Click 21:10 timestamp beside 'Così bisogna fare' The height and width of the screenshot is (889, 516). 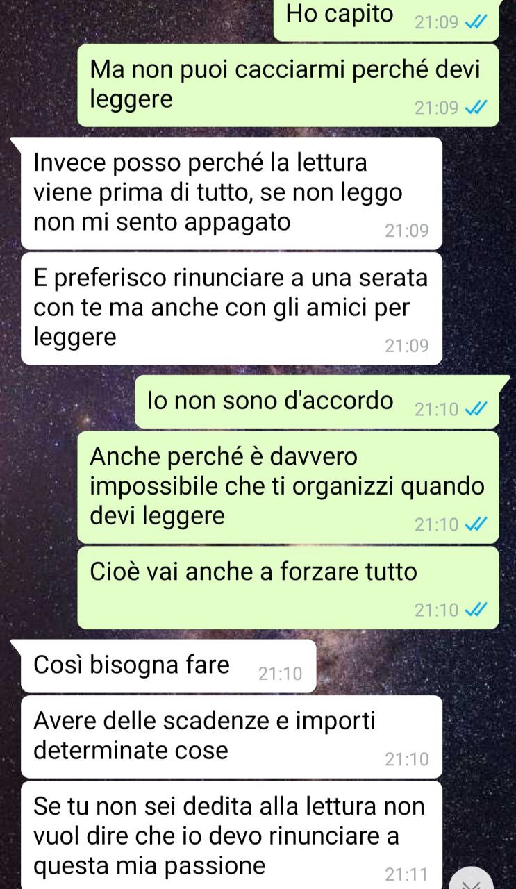click(x=281, y=674)
